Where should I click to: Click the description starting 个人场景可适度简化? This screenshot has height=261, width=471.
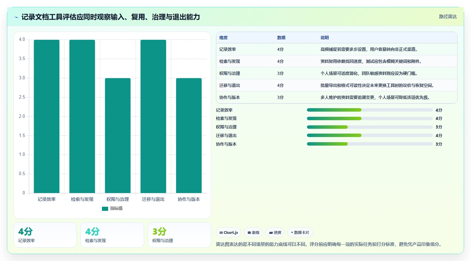coord(369,73)
